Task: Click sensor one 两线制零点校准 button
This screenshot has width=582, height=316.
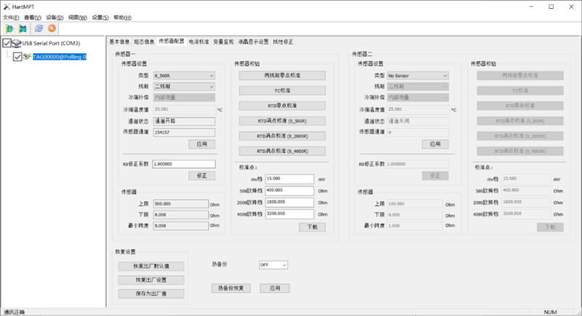Action: pos(282,76)
